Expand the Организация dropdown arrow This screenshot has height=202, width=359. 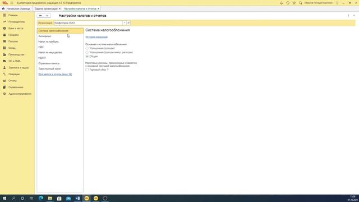pos(125,23)
